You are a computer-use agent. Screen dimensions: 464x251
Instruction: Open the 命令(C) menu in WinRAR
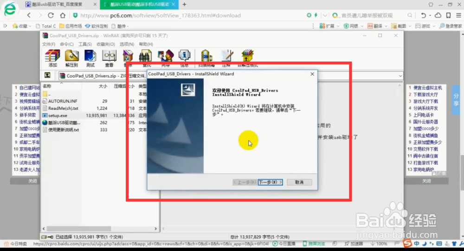point(67,44)
